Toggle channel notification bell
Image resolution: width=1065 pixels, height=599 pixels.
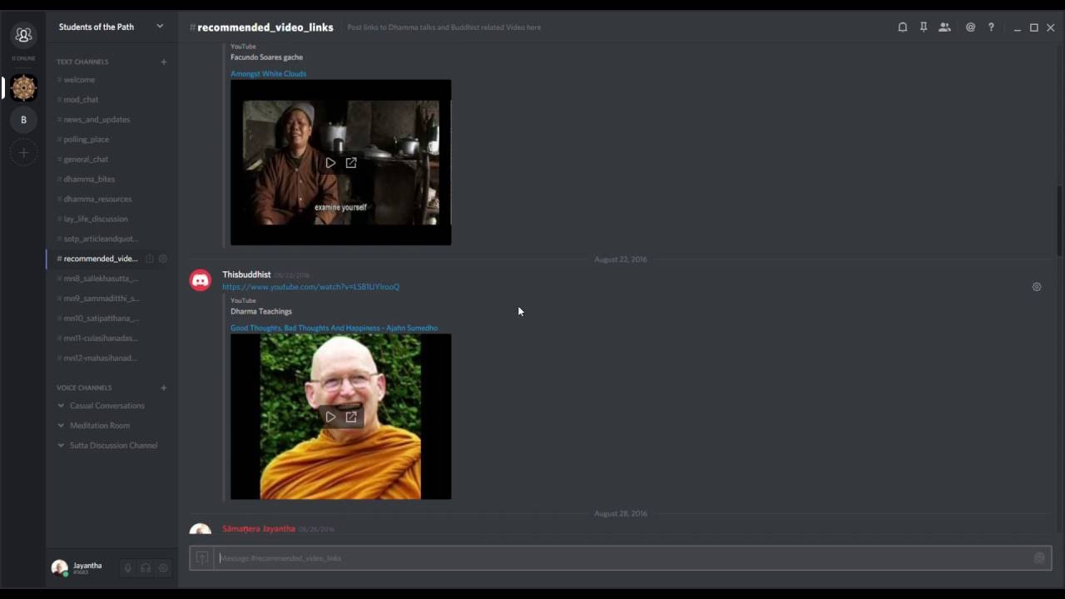tap(902, 27)
